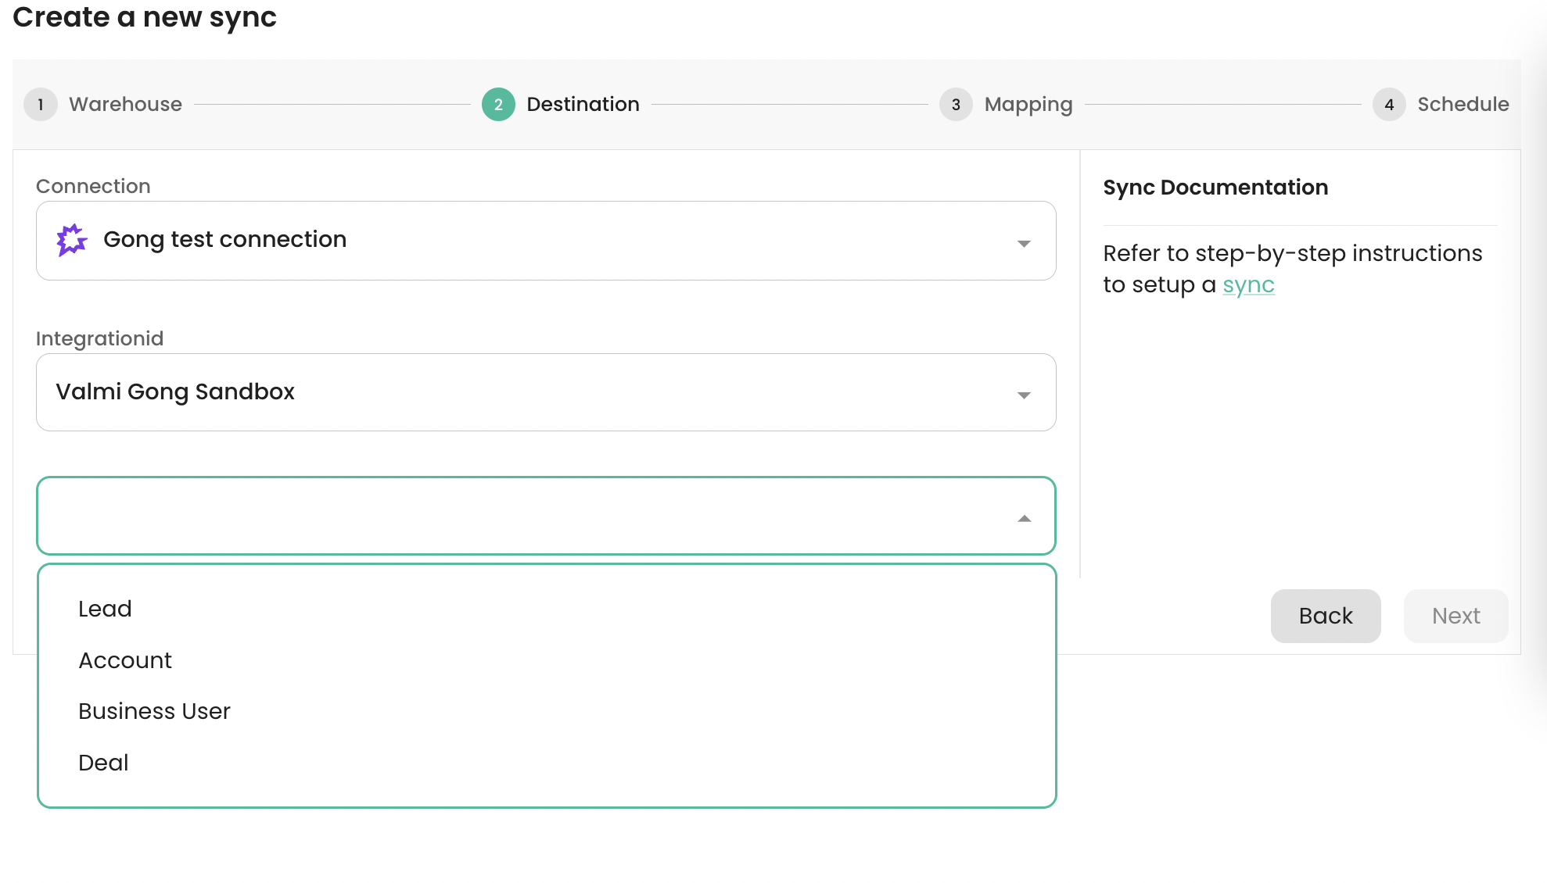Image resolution: width=1547 pixels, height=883 pixels.
Task: Jump to the Schedule step label
Action: tap(1463, 105)
